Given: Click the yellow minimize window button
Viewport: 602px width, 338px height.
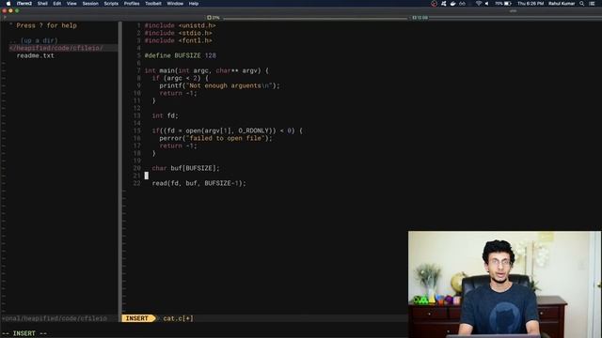Looking at the screenshot, I should click(10, 10).
